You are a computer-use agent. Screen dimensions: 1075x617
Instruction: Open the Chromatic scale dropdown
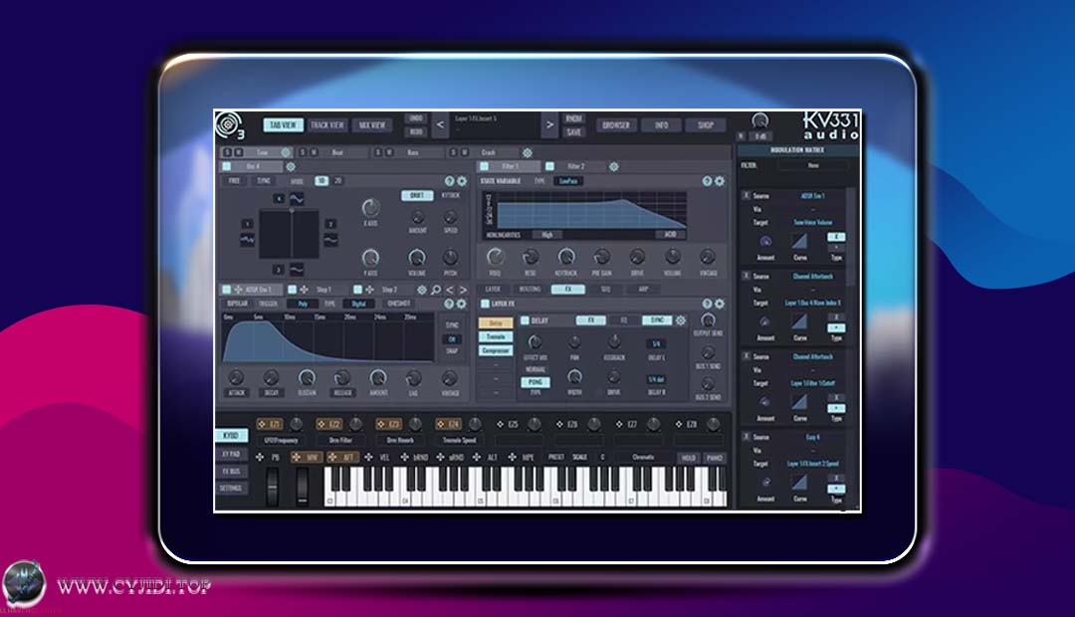(644, 457)
